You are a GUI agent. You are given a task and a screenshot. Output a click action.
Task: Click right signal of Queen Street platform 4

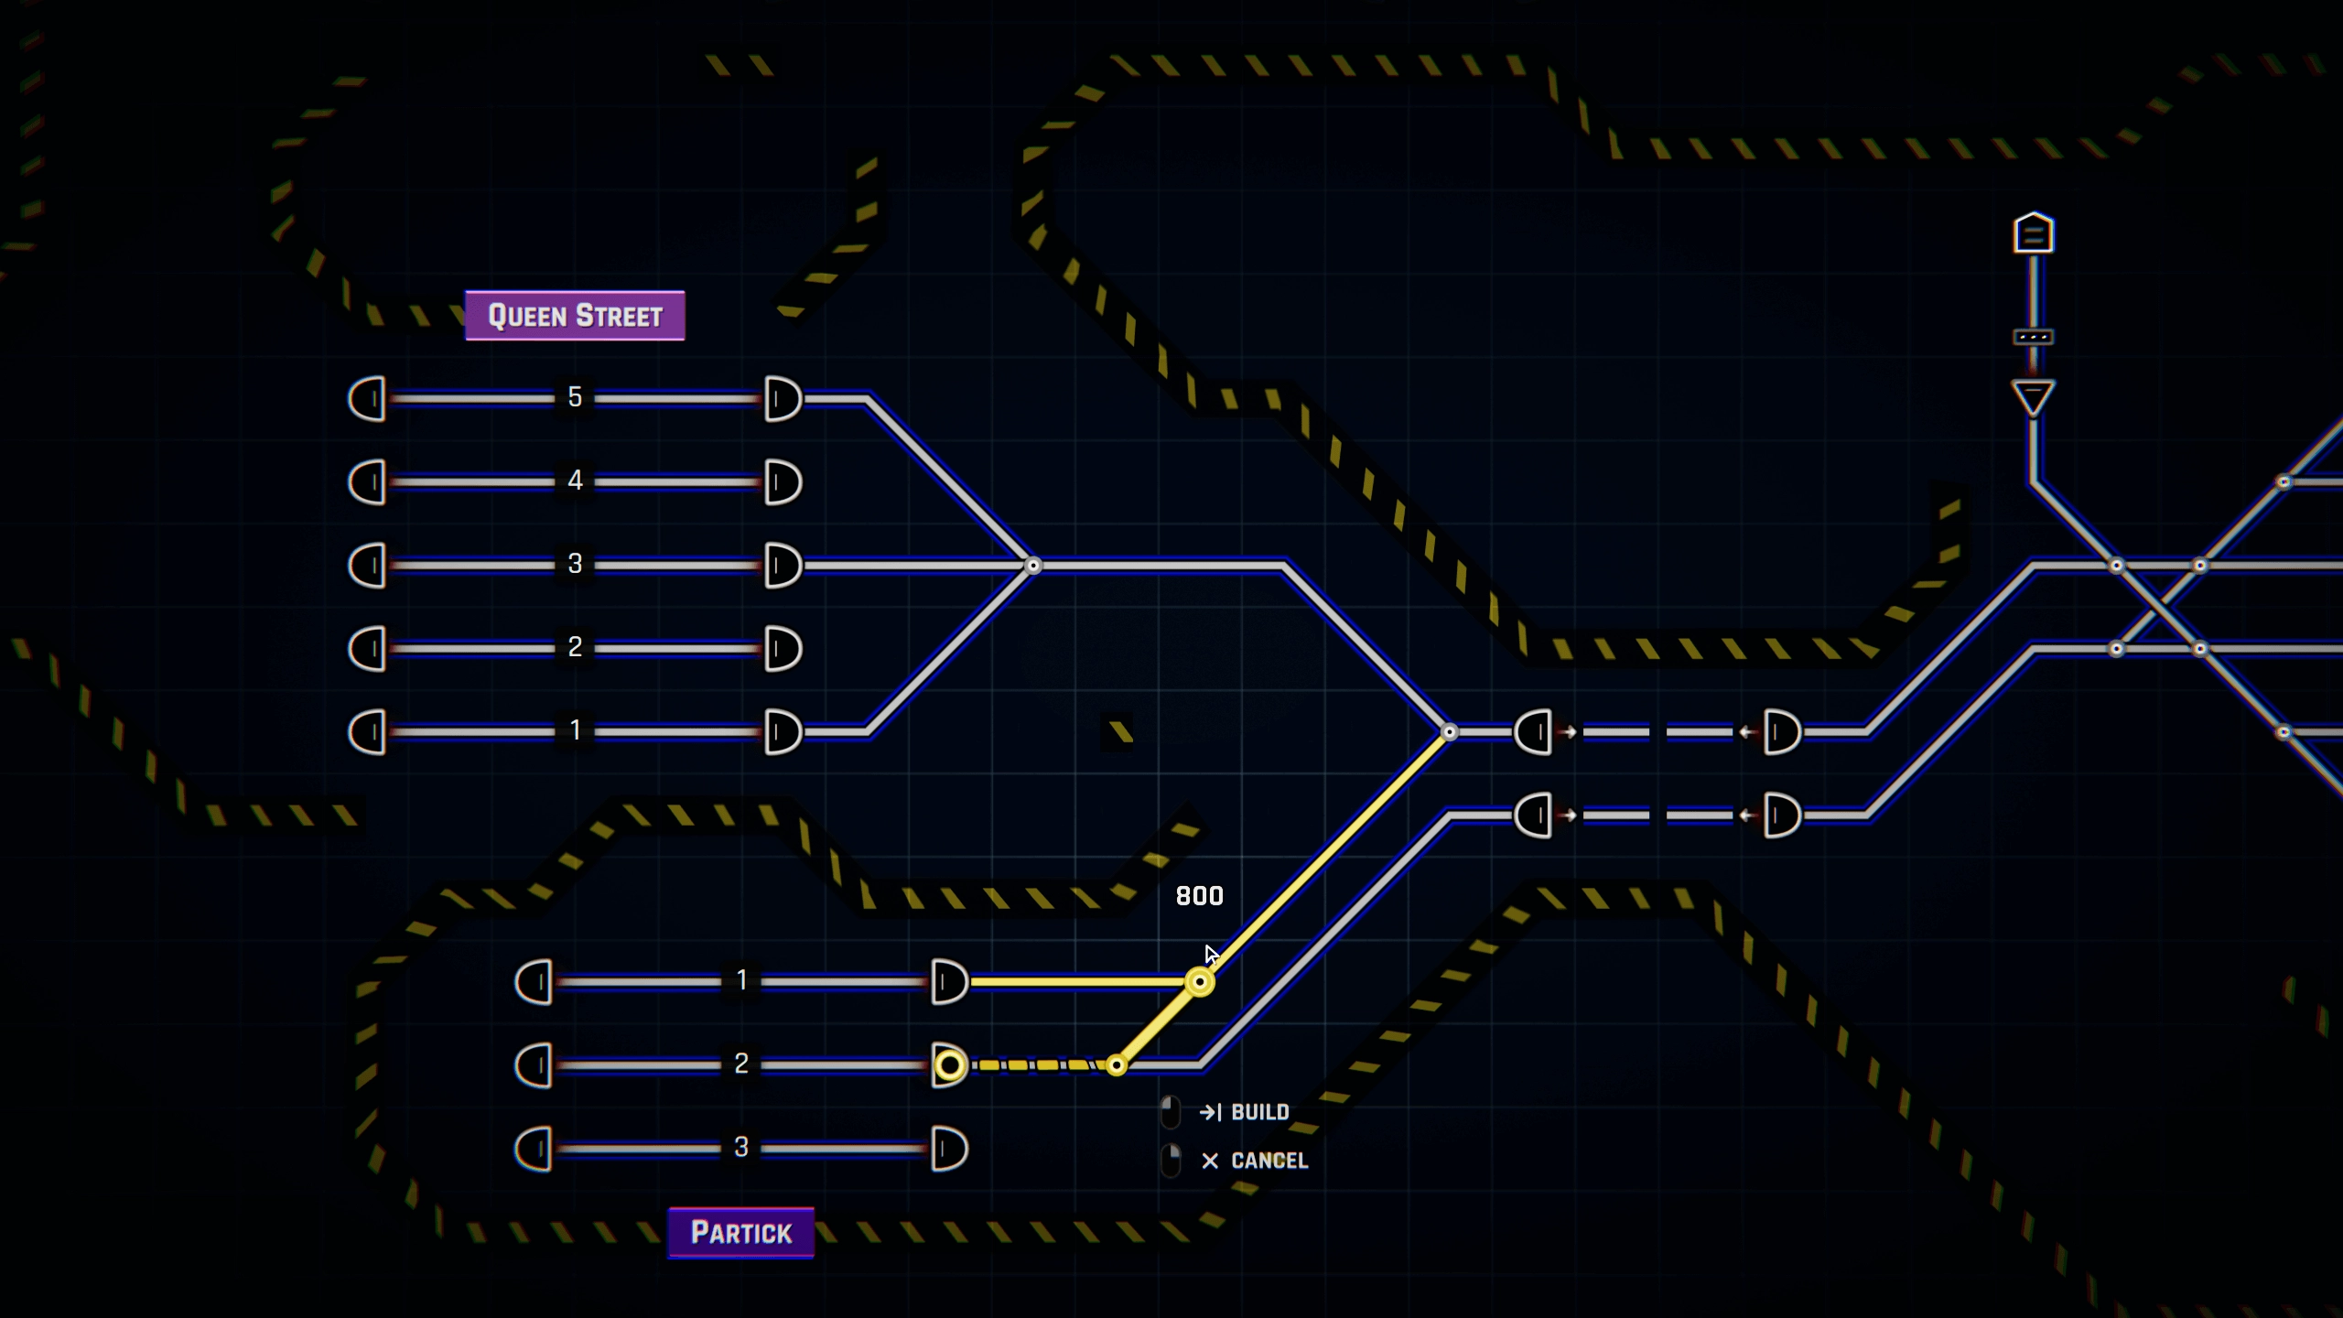(x=783, y=482)
